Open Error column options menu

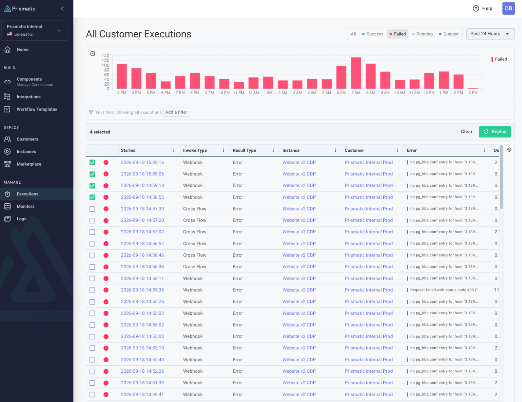tap(485, 150)
